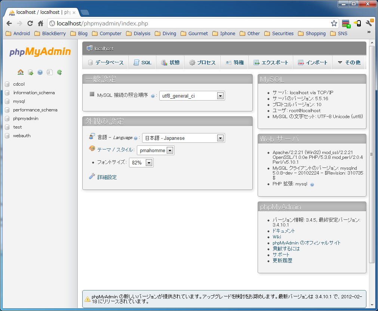Screen dimensions: 378x311
Task: Go to browser home page icon
Action: pyautogui.click(x=40, y=24)
